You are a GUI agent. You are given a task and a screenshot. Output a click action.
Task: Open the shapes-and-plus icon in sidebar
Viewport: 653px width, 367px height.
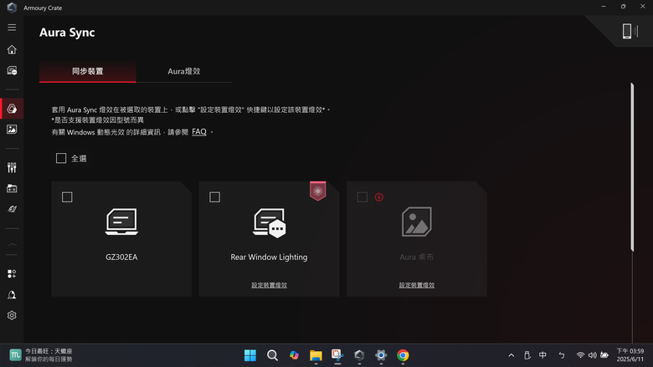click(12, 273)
